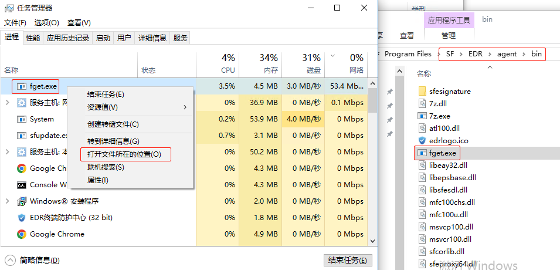Expand the Windows® 安装程序 process group
Image resolution: width=560 pixels, height=270 pixels.
click(x=7, y=201)
